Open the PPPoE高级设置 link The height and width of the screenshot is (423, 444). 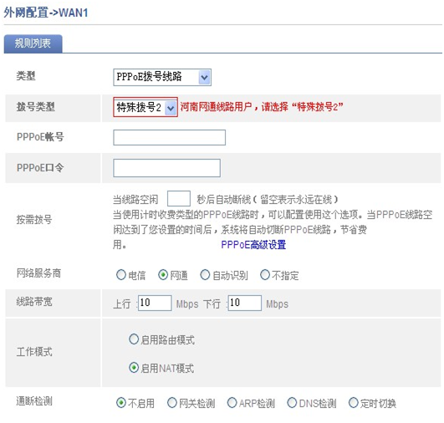pos(253,245)
